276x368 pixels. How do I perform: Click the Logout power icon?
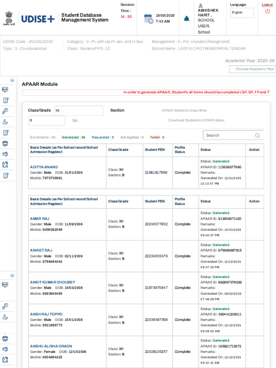pos(267,11)
